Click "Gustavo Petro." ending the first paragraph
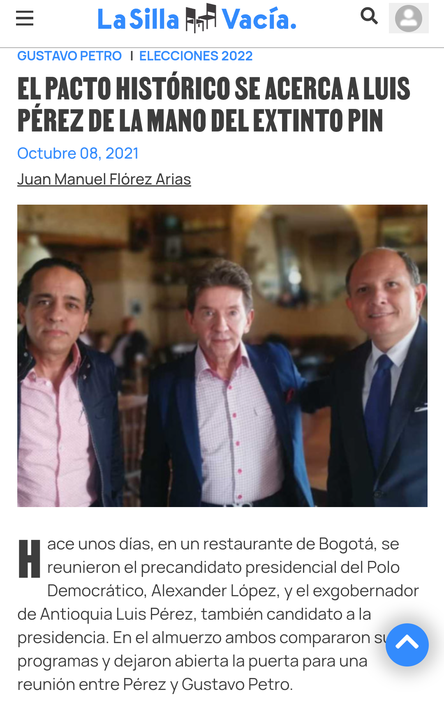Screen dimensions: 444x708 tap(237, 685)
